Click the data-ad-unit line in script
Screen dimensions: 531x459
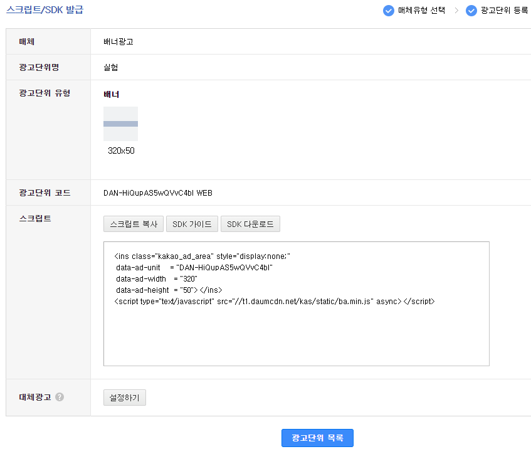[x=194, y=268]
